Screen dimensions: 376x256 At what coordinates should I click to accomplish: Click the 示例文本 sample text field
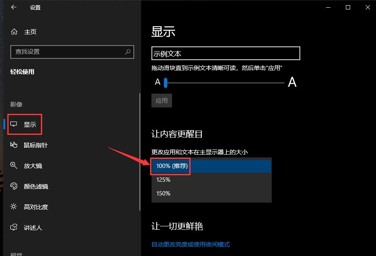(x=225, y=53)
